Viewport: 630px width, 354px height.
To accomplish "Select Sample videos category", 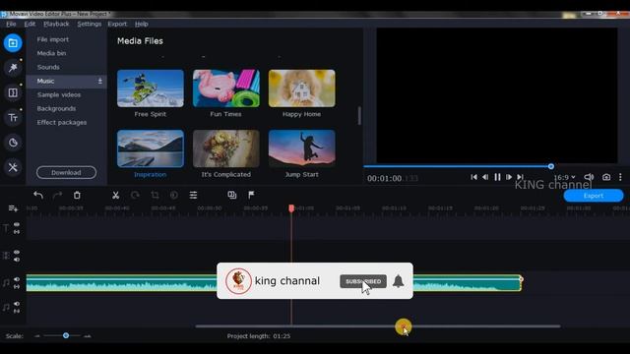I will [x=59, y=94].
